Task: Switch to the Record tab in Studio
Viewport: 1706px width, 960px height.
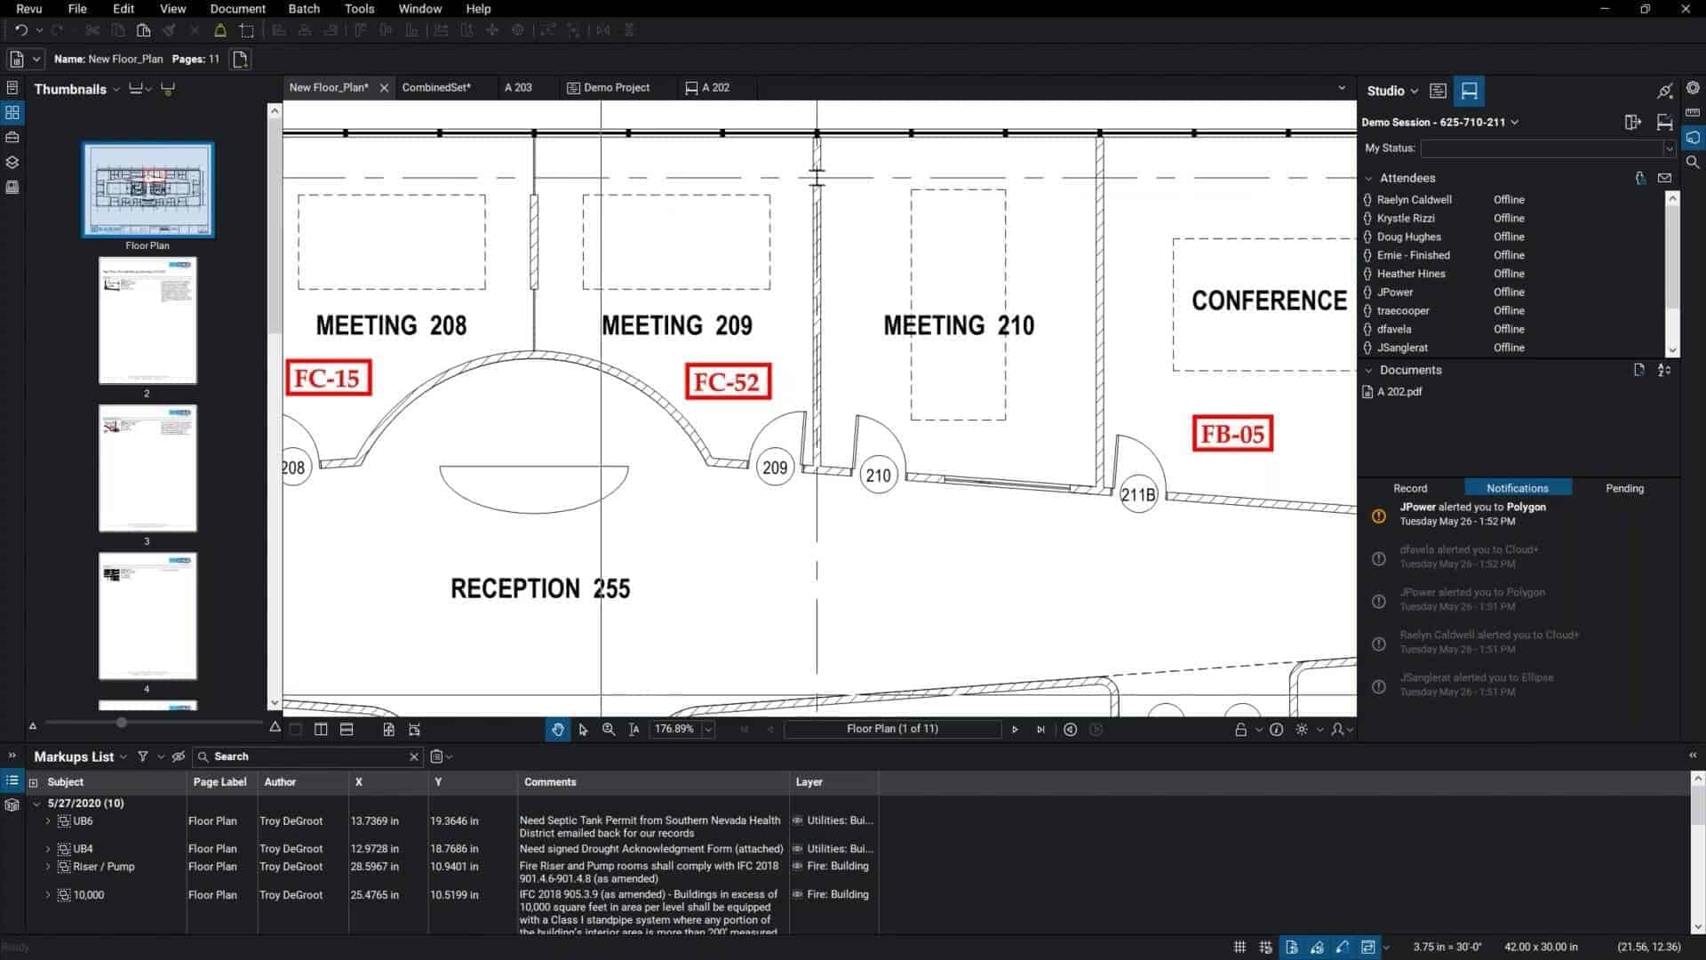Action: [1410, 488]
